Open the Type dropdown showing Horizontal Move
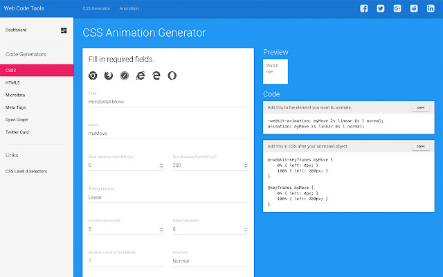Image resolution: width=443 pixels, height=277 pixels. 168,102
